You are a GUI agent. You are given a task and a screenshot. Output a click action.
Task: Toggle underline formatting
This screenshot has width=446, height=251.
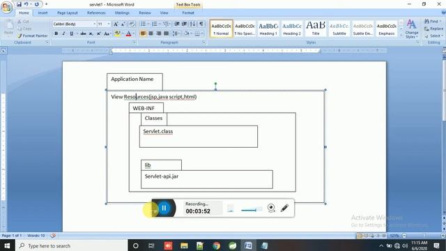point(71,33)
